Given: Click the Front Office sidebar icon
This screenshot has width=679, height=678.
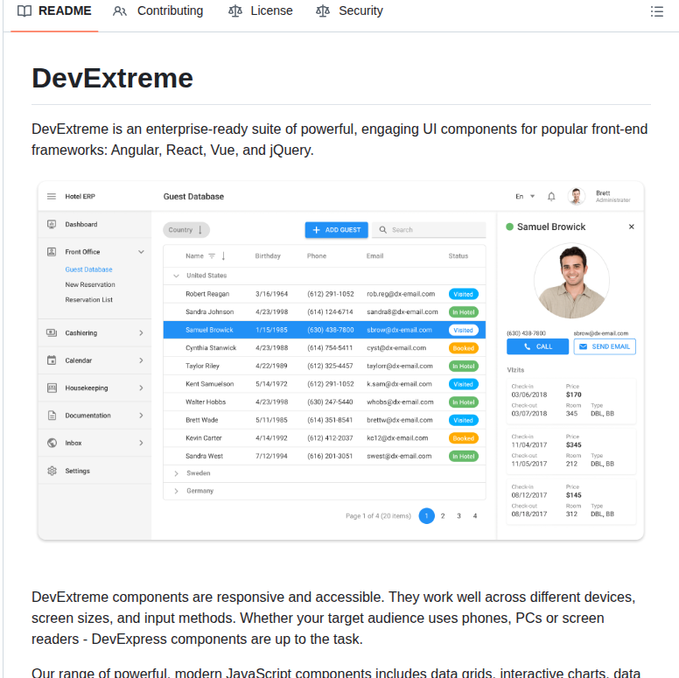Looking at the screenshot, I should point(52,252).
